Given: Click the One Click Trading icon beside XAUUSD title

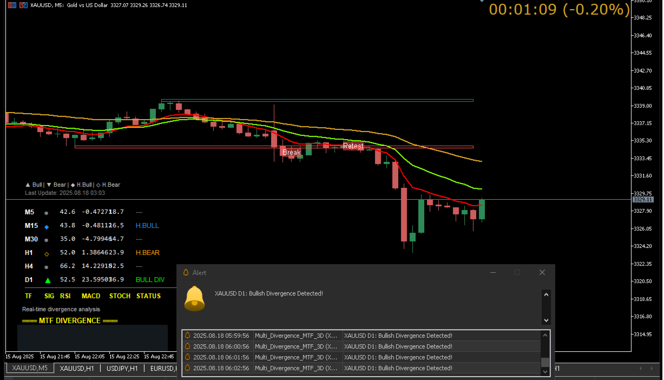Looking at the screenshot, I should pos(23,5).
